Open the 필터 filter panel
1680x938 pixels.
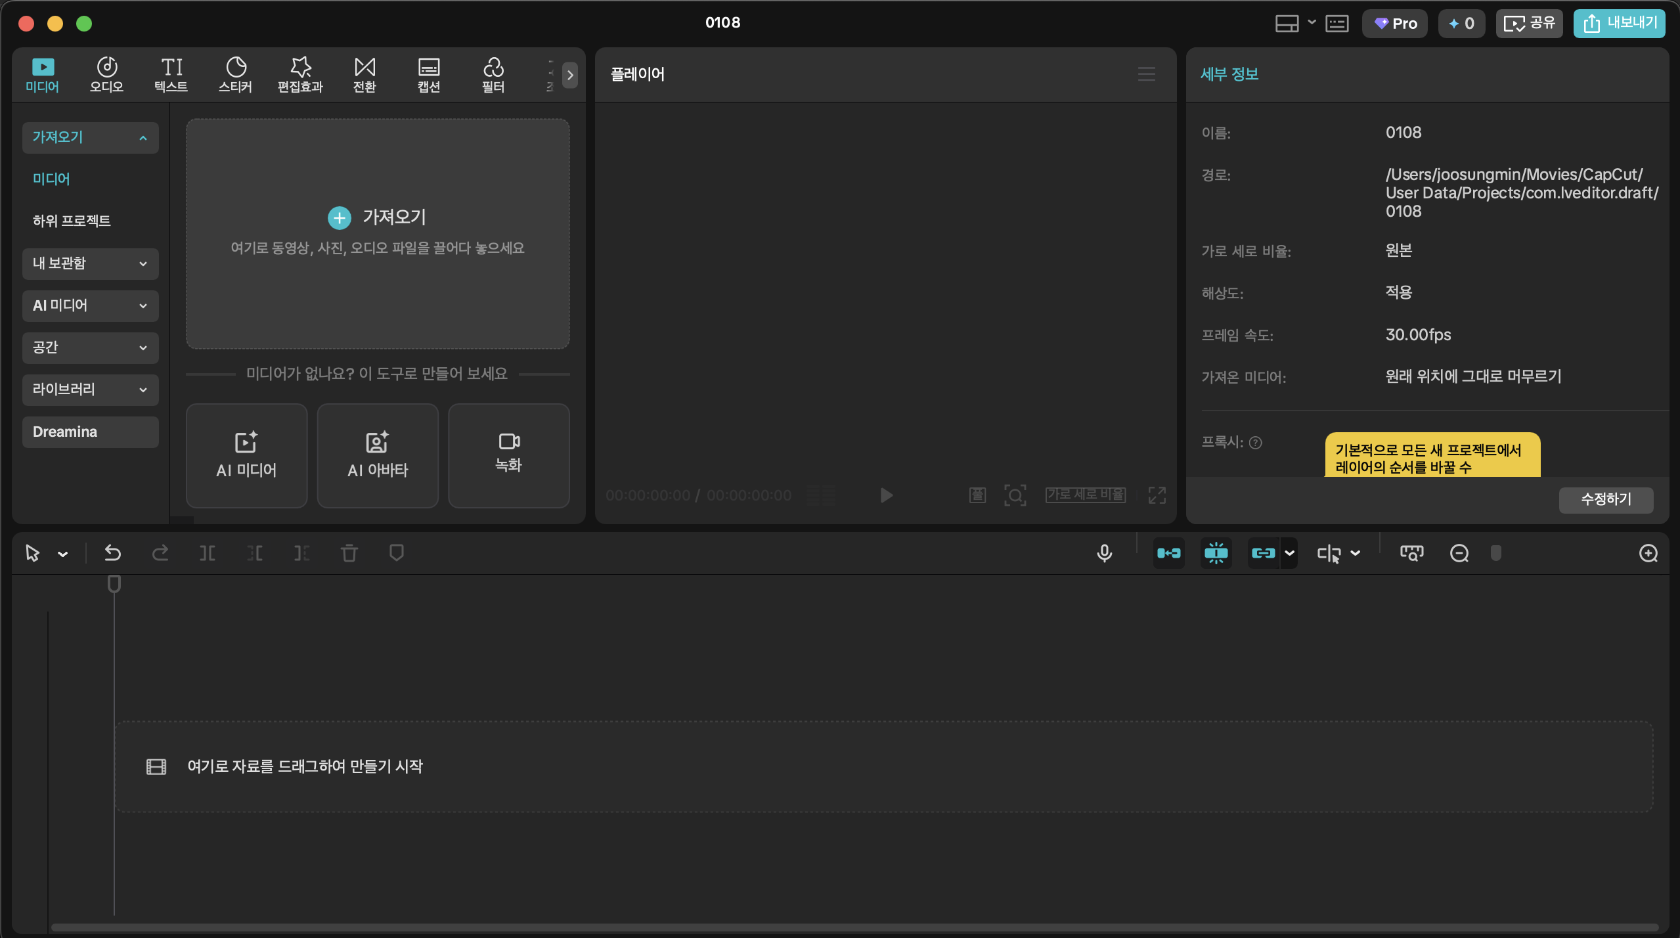(493, 75)
